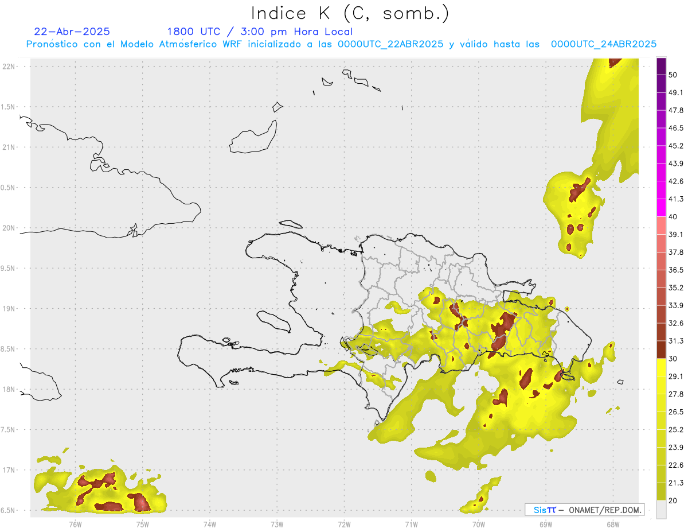Select the darkest purple swatch above 50
The image size is (688, 532).
[662, 66]
